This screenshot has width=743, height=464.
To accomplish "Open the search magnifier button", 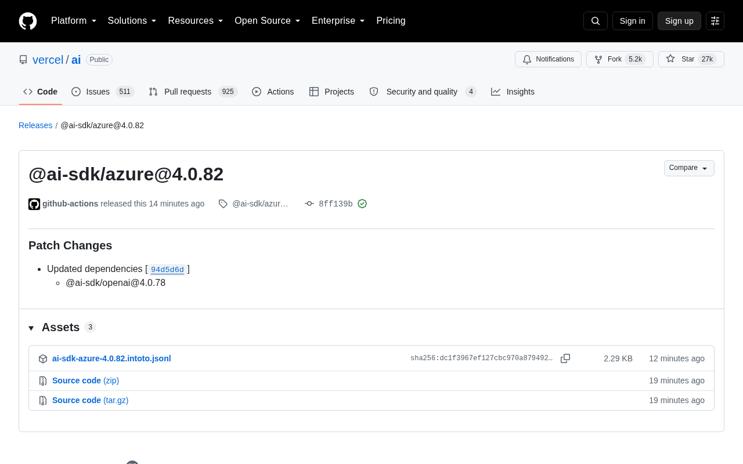I will click(596, 21).
